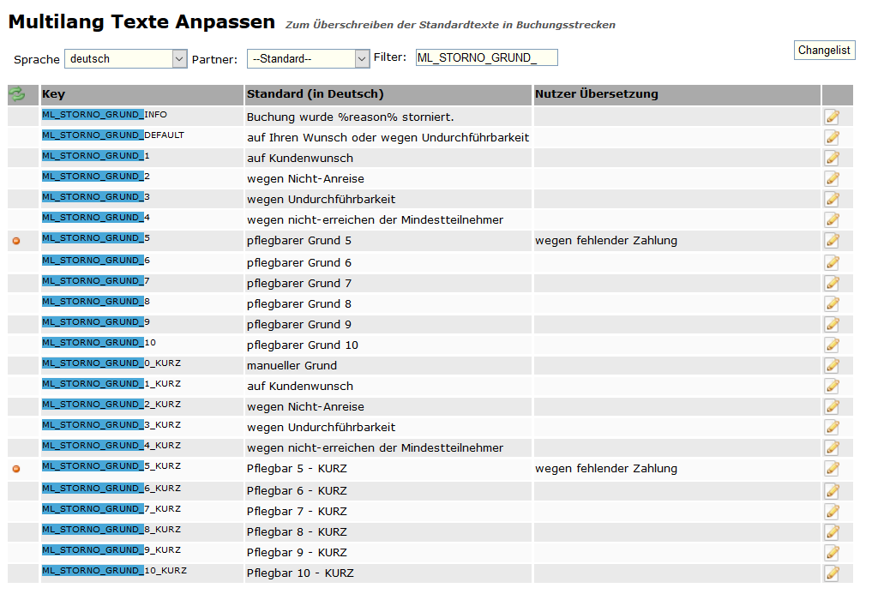Click the 'Nutzer Übersetzung' column header
The image size is (884, 594).
596,94
